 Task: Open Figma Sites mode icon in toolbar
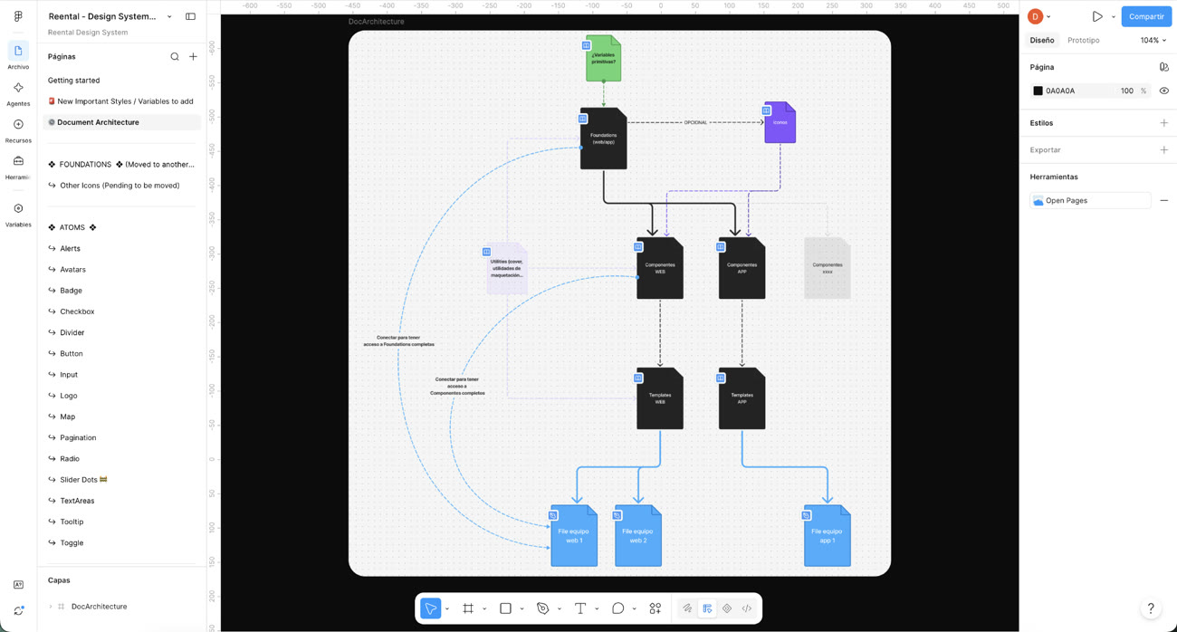[x=727, y=608]
